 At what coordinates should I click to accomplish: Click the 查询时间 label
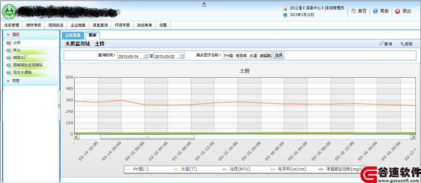point(107,55)
